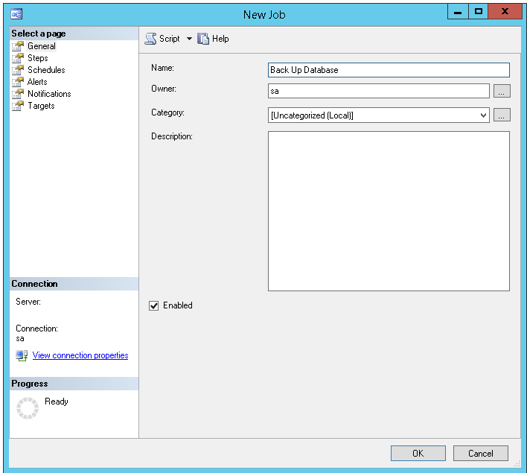Uncheck the Enabled checkbox
This screenshot has width=527, height=473.
click(x=154, y=306)
